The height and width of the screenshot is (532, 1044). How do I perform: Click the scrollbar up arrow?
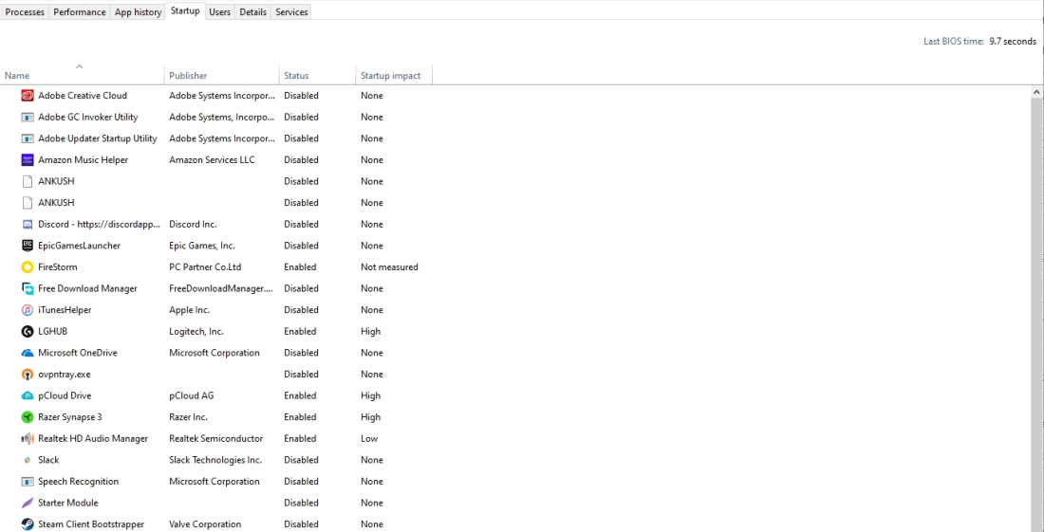click(1037, 91)
